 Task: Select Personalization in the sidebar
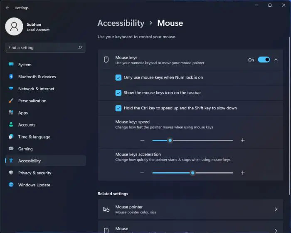coord(45,101)
